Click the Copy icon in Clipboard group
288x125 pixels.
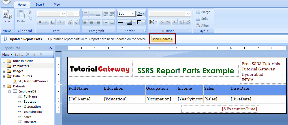tap(30, 18)
